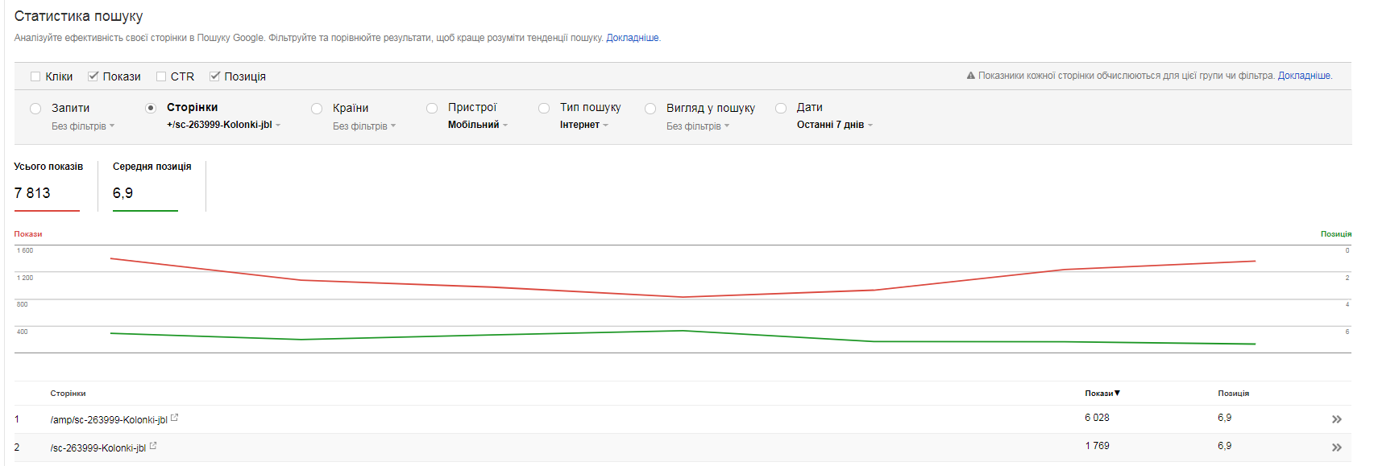Click Усього показів total 7 813
The height and width of the screenshot is (466, 1374).
coord(32,193)
